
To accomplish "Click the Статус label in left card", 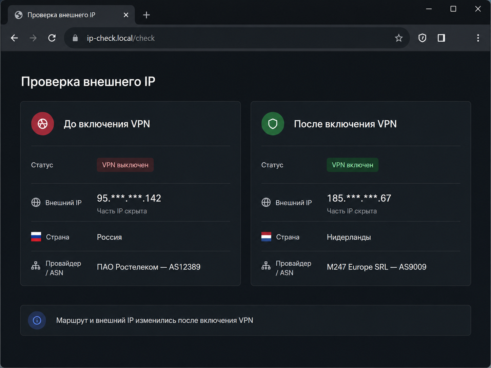I will point(42,165).
